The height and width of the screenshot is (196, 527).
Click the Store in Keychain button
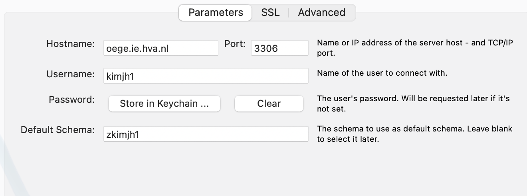click(164, 104)
